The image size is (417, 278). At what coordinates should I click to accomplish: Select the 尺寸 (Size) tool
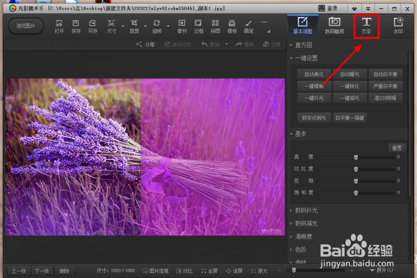coord(111,26)
